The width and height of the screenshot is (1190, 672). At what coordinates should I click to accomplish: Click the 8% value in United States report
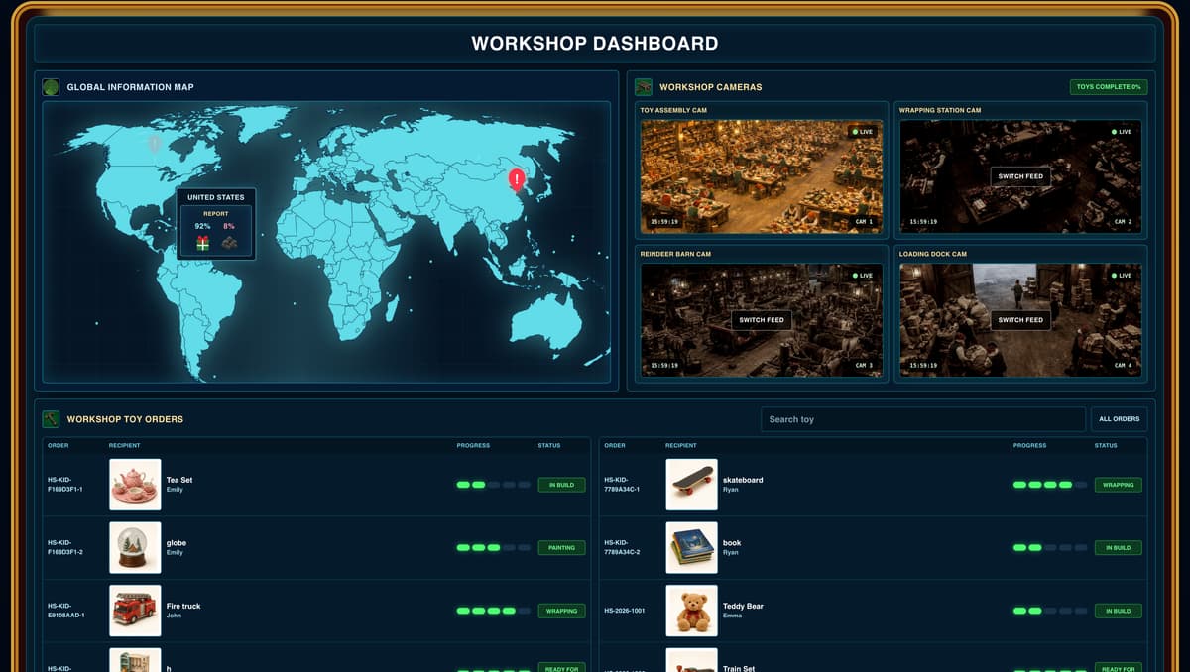pos(229,226)
